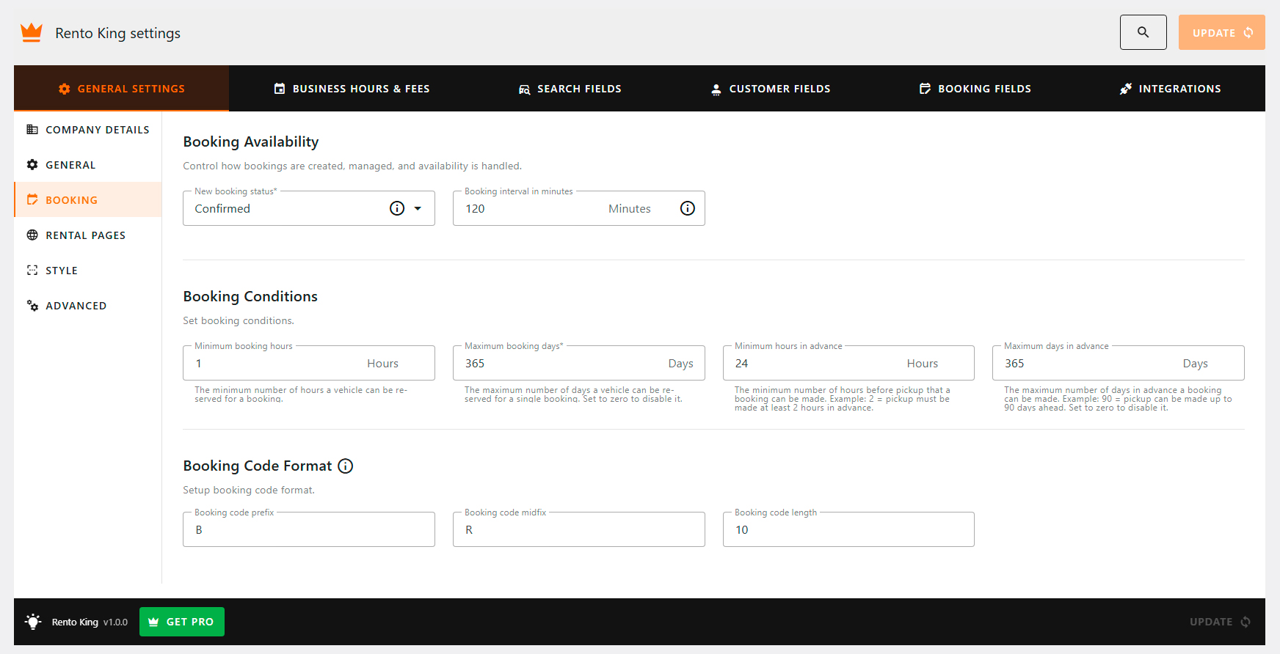Click the plug icon of Integrations tab
This screenshot has width=1280, height=654.
coord(1126,89)
